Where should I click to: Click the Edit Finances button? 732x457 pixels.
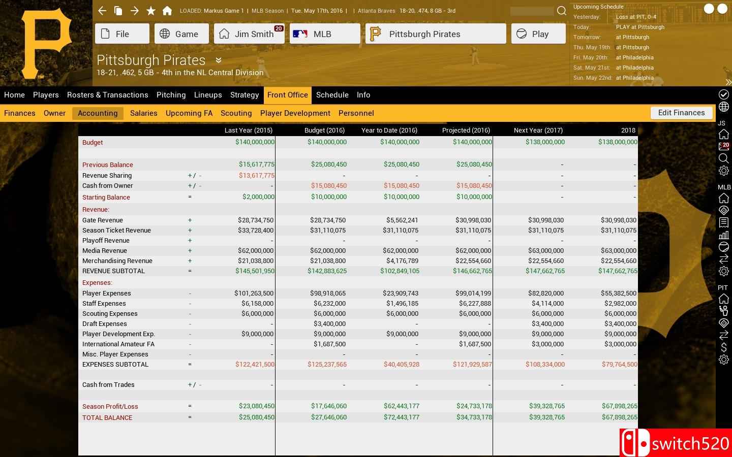click(681, 113)
